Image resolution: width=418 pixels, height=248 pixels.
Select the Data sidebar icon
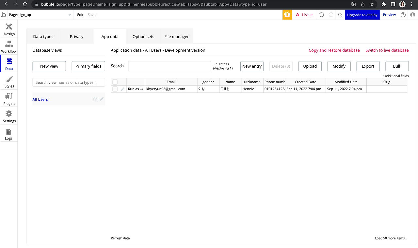click(x=9, y=64)
